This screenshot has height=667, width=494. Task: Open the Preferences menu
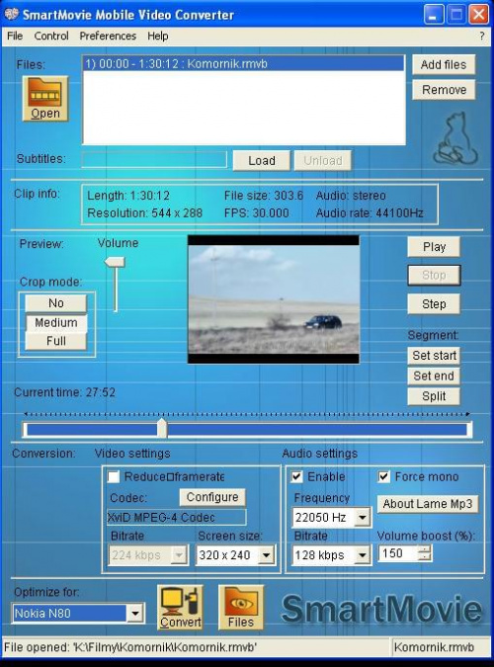(x=108, y=37)
